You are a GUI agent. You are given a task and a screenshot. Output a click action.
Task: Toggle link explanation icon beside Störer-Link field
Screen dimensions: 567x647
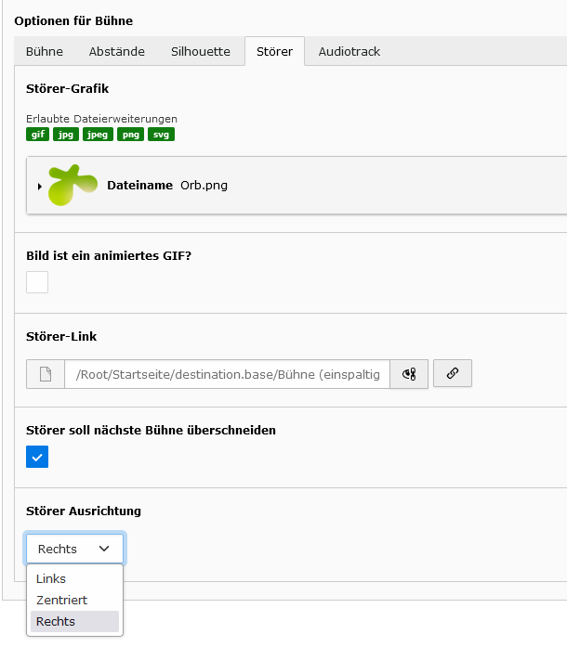[409, 374]
